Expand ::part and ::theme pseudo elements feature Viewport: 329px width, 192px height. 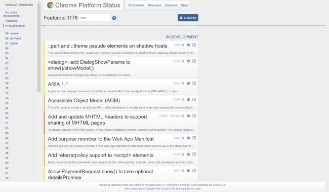pyautogui.click(x=107, y=46)
